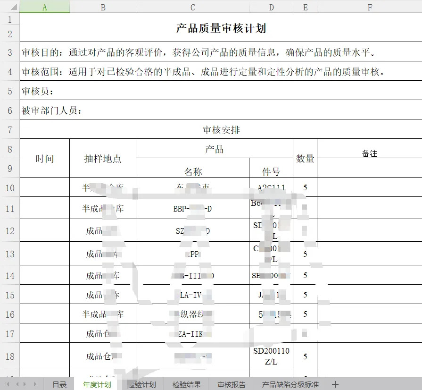Select column F header

[370, 7]
